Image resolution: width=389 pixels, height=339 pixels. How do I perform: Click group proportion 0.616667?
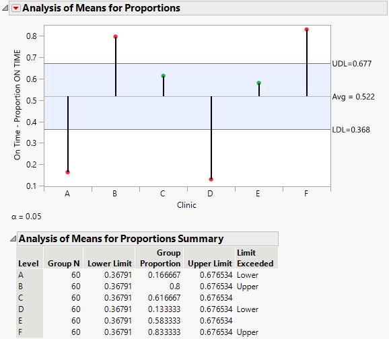(x=164, y=298)
